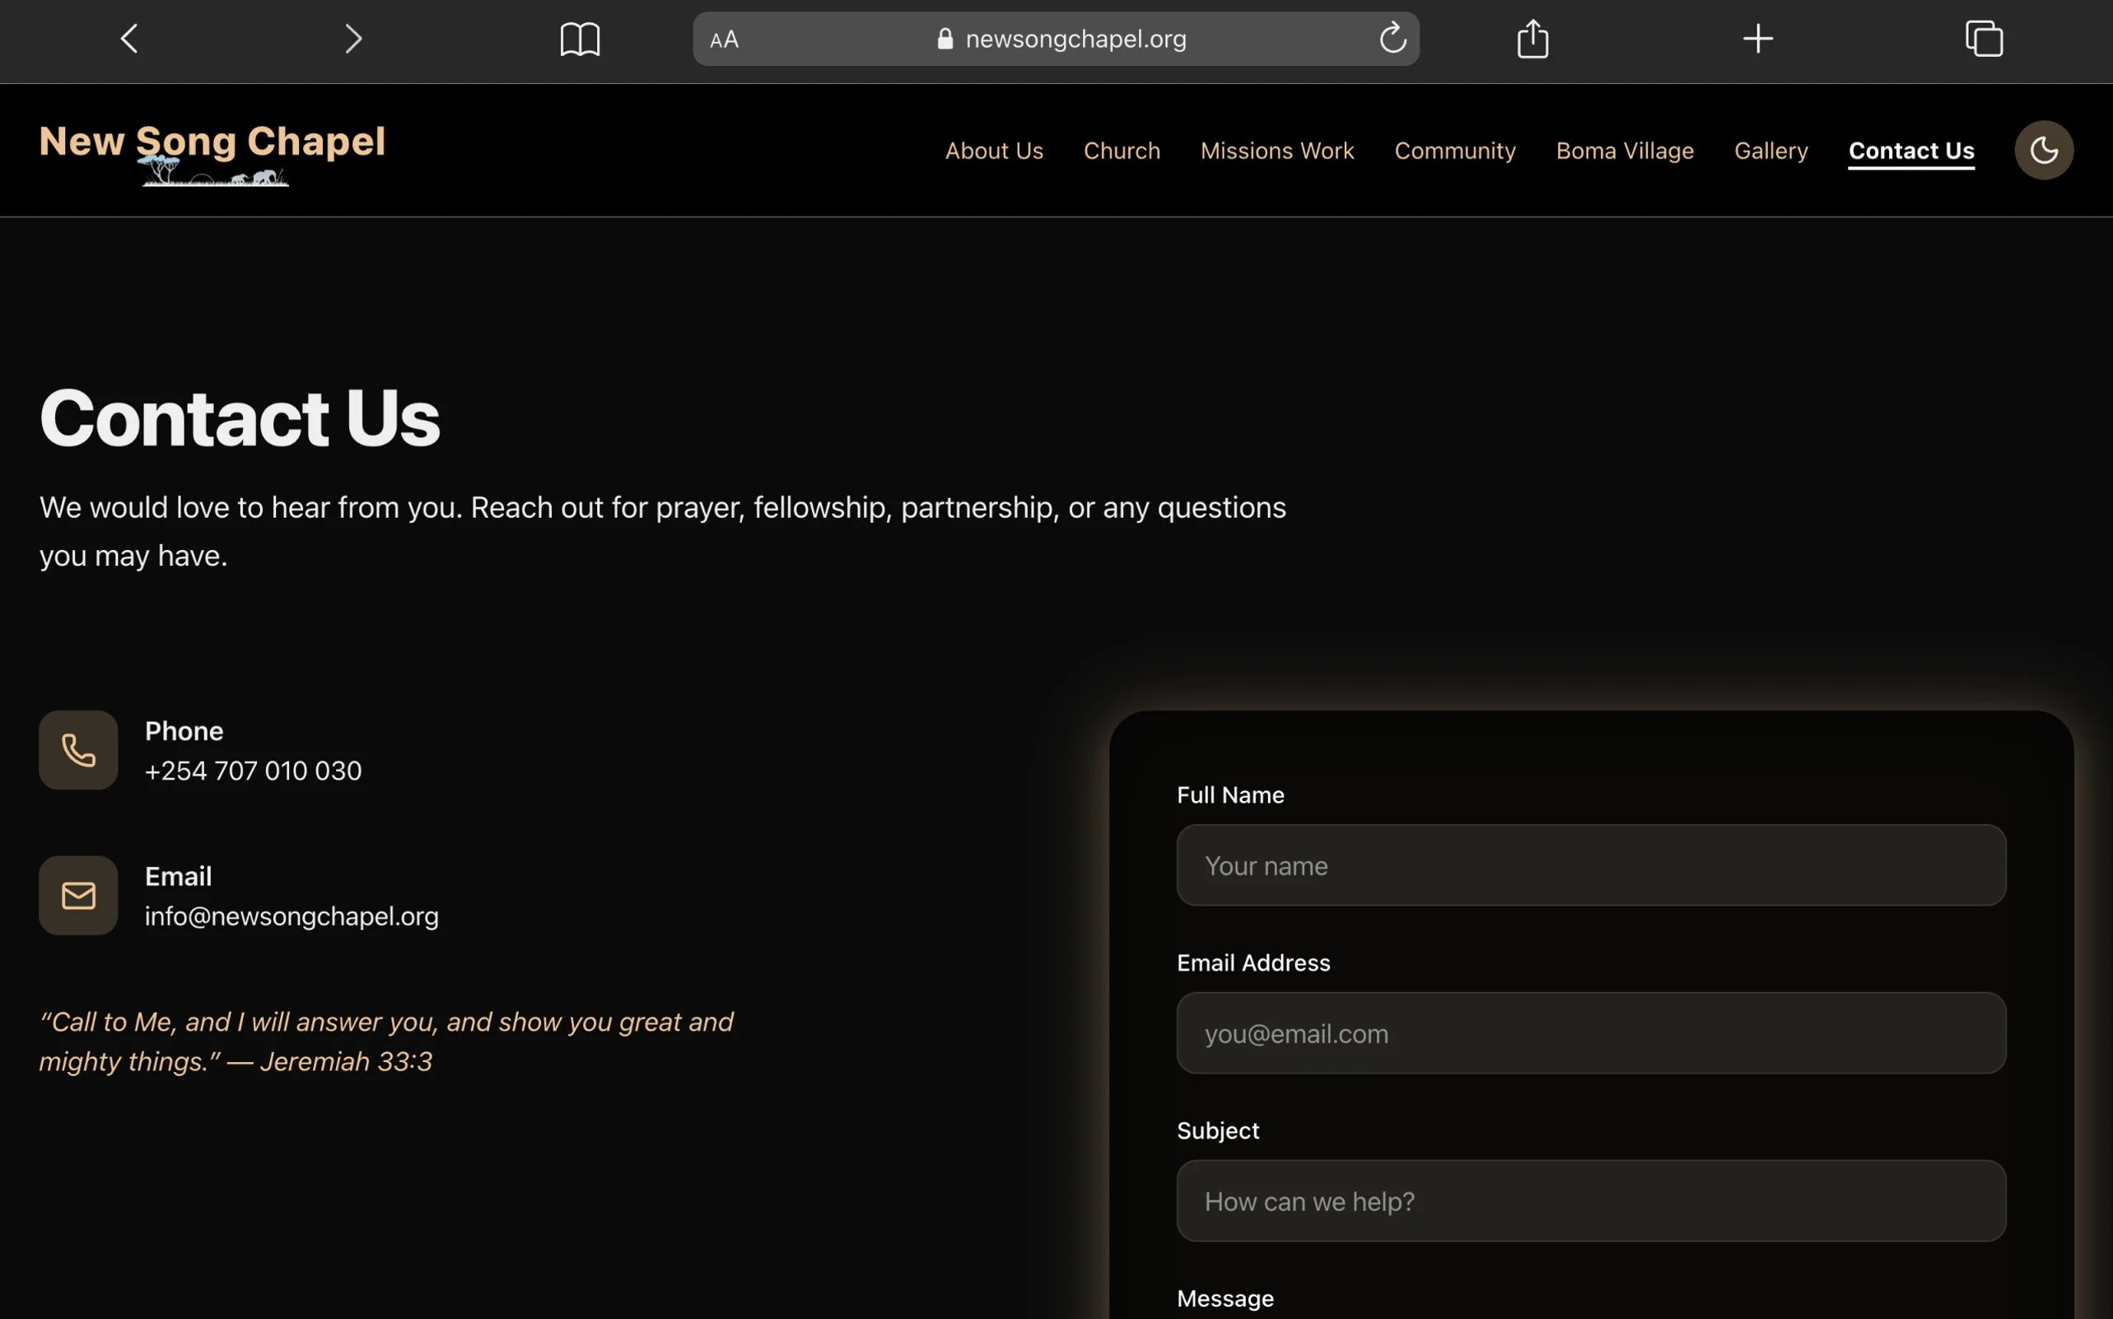The width and height of the screenshot is (2113, 1319).
Task: Open the Gallery page
Action: pos(1771,151)
